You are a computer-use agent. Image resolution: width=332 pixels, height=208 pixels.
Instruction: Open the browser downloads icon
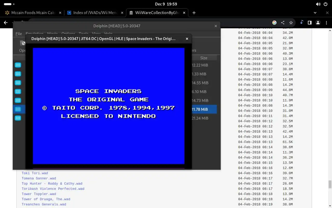pos(301,23)
